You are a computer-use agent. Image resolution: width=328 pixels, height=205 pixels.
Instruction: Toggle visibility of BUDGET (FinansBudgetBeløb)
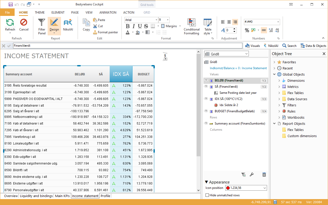(x=206, y=111)
